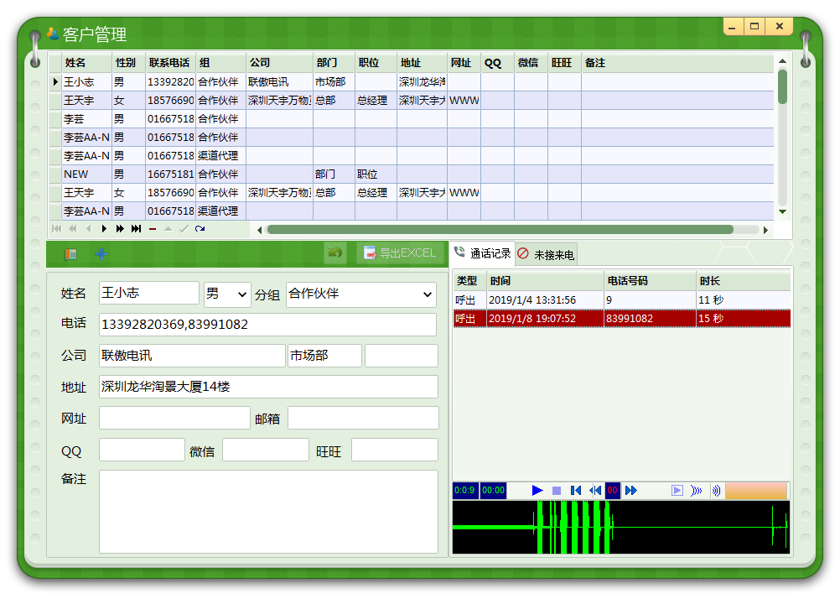Click the boxed play icon in player
The width and height of the screenshot is (840, 604).
[x=677, y=491]
